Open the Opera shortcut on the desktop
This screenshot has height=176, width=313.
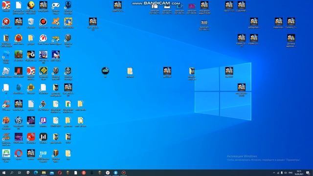(x=19, y=153)
